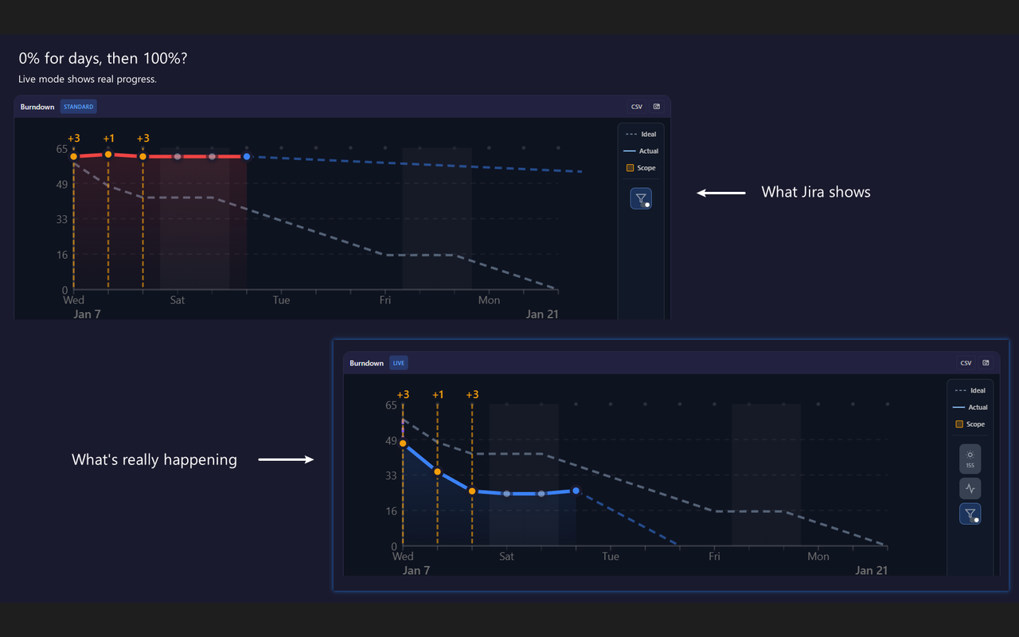Select the sun icon labeled 155 in Live chart sidebar
The height and width of the screenshot is (637, 1019).
click(x=970, y=458)
